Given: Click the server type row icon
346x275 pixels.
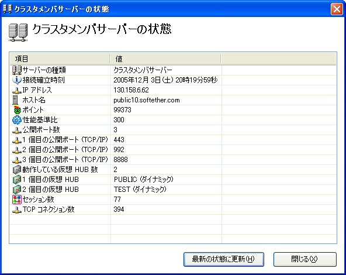Looking at the screenshot, I should (17, 70).
